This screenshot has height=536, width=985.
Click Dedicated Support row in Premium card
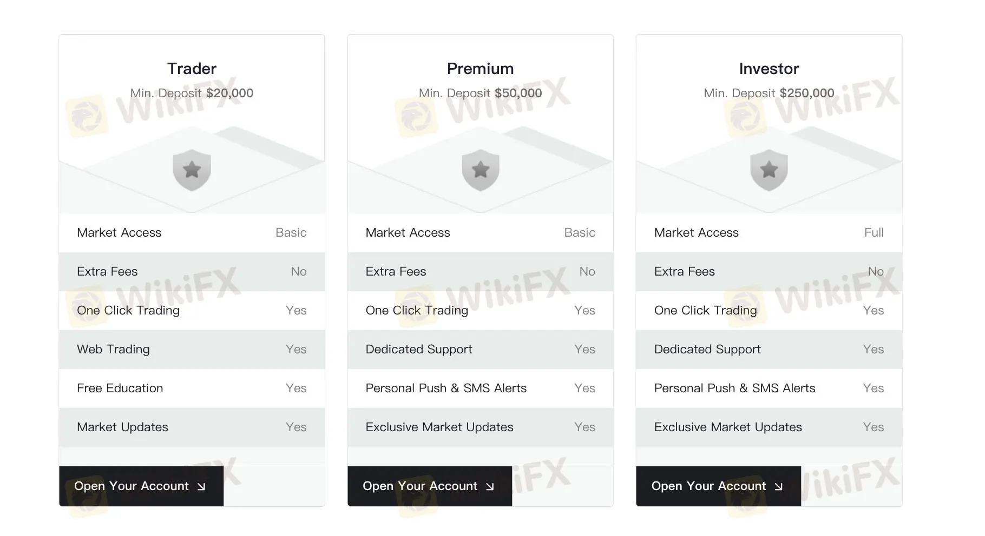click(x=480, y=350)
